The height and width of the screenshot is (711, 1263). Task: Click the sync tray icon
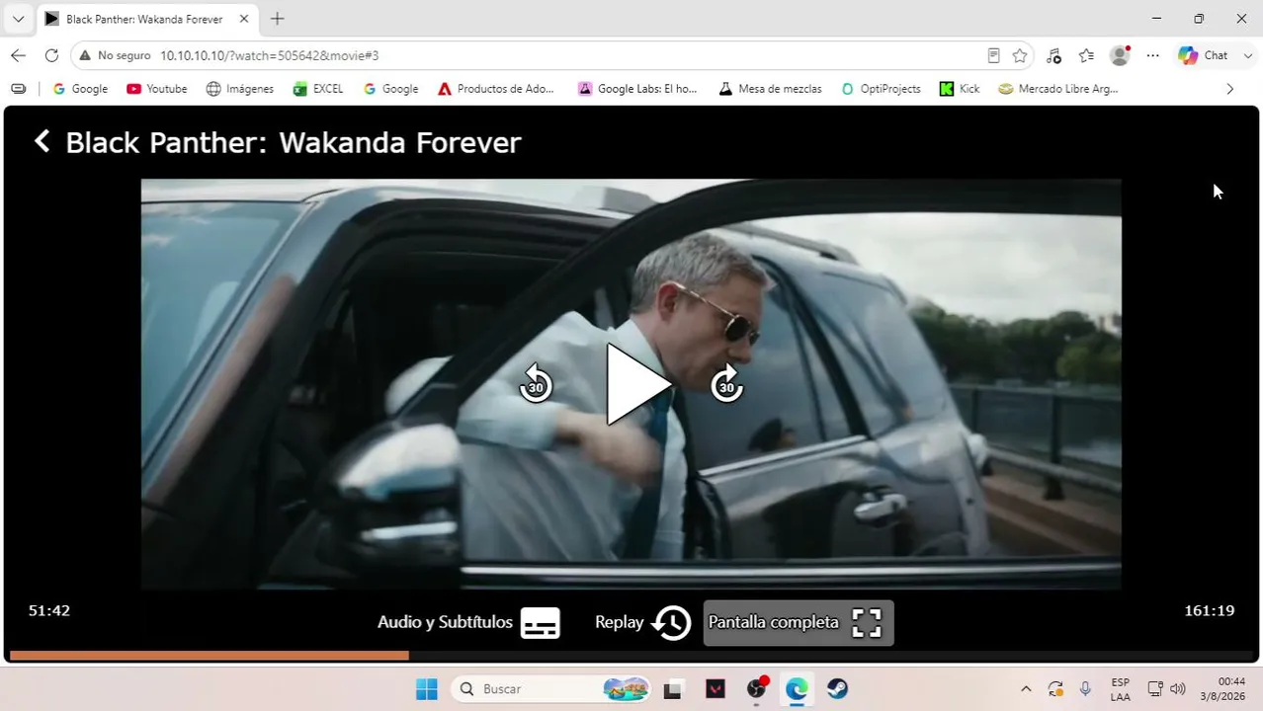point(1055,688)
